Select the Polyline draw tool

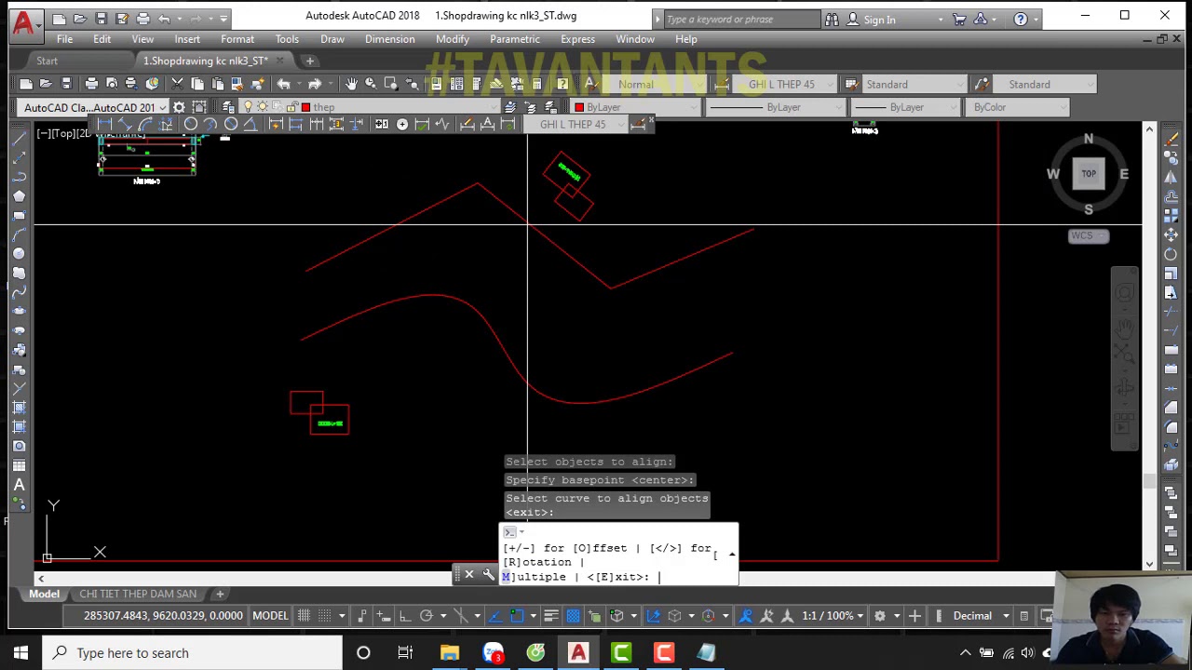pos(19,176)
